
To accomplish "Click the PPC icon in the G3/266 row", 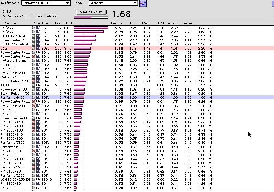I will [x=38, y=28].
